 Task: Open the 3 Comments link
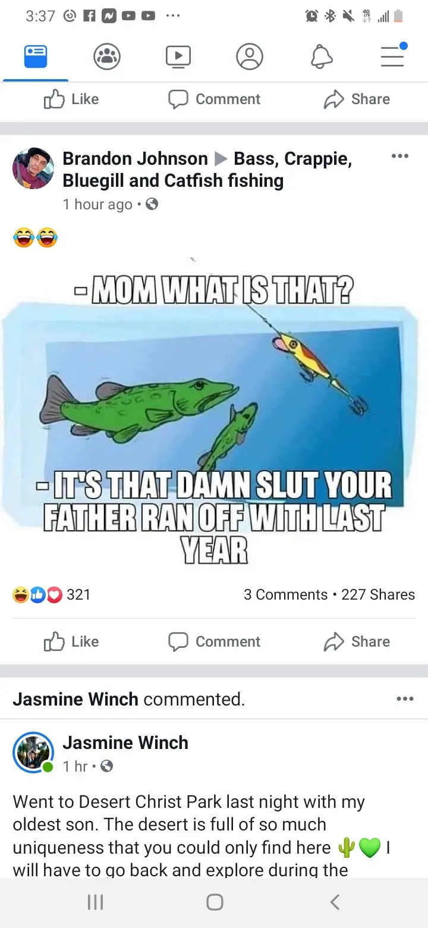pos(285,594)
